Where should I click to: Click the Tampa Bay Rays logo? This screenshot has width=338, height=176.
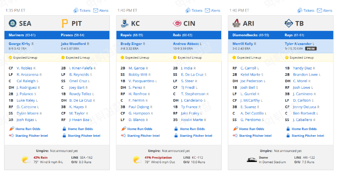[x=289, y=23]
